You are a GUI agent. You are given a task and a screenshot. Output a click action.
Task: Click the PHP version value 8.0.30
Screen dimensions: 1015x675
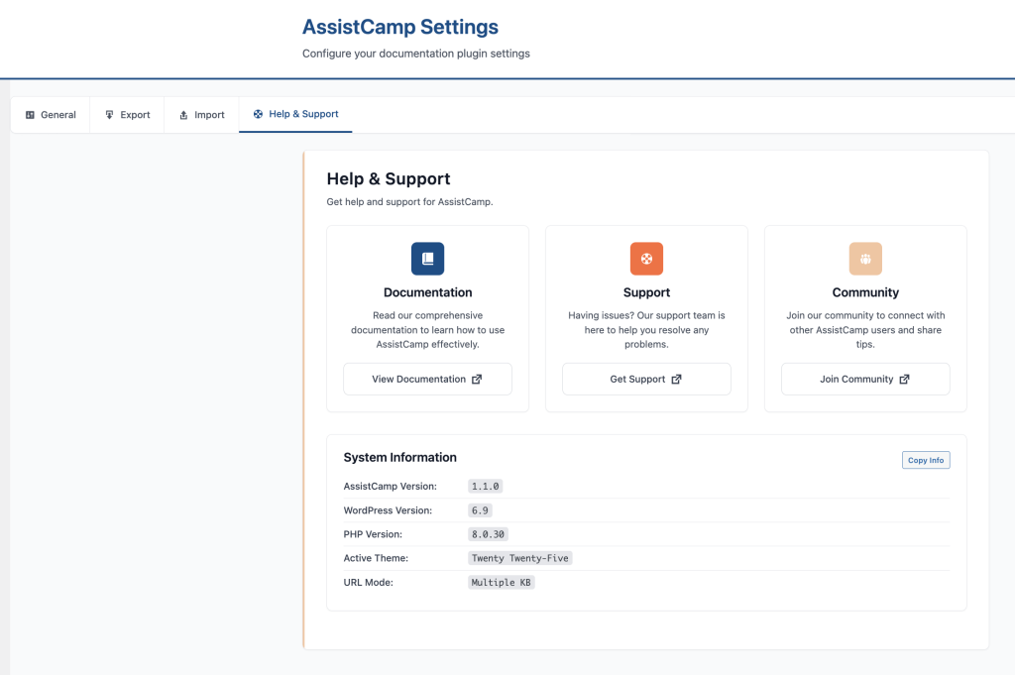[488, 534]
